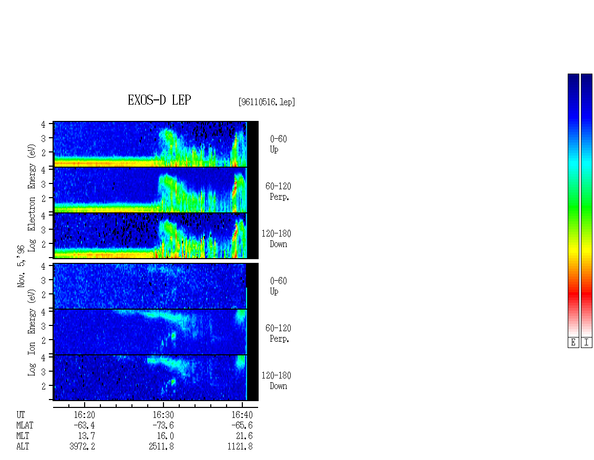Click the 16:30 UT time label
The height and width of the screenshot is (460, 594).
163,415
